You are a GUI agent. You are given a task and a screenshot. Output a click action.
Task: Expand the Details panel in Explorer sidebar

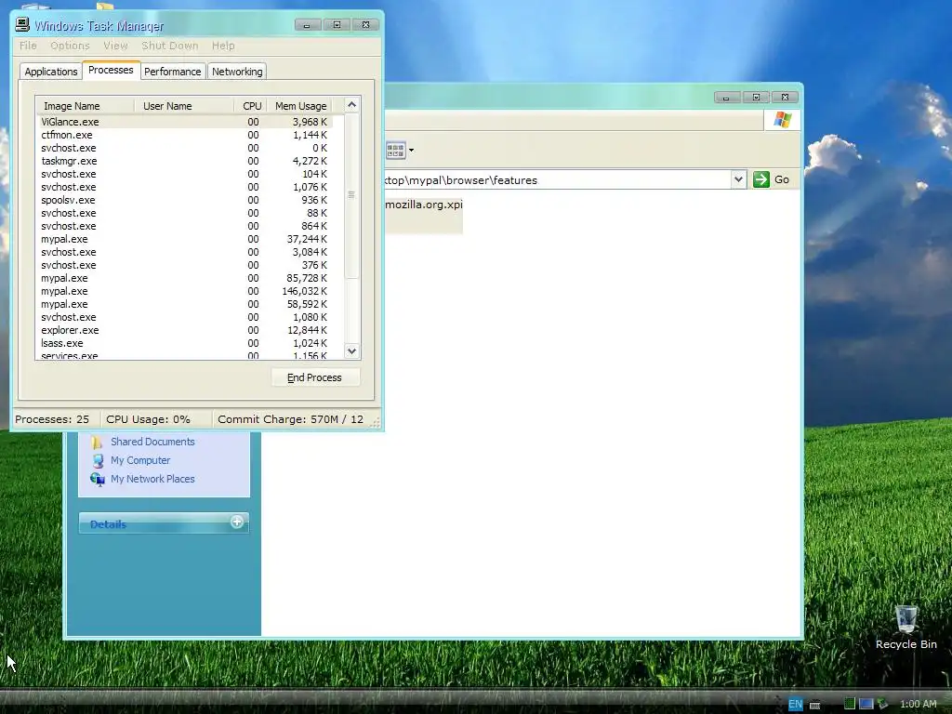click(x=237, y=522)
